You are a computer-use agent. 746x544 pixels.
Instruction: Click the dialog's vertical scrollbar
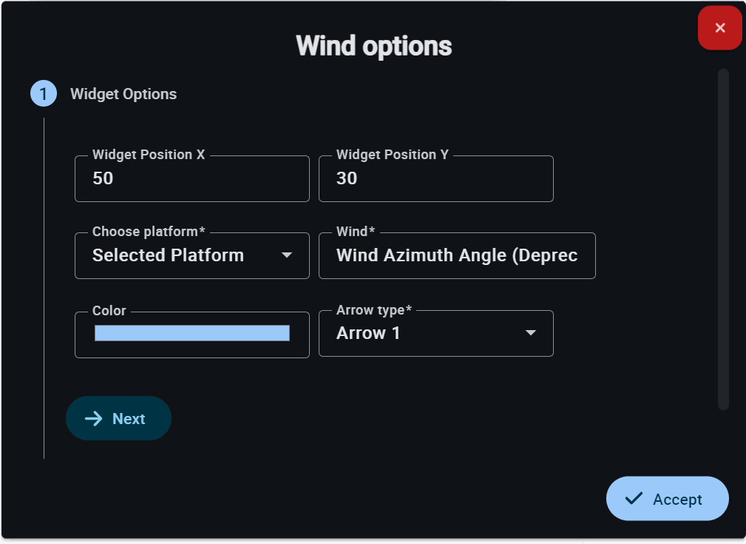point(723,239)
